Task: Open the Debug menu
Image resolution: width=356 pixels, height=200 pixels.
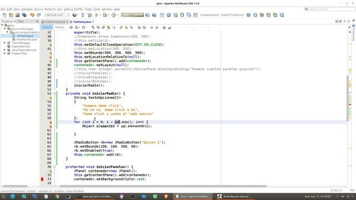Action: tap(68, 9)
